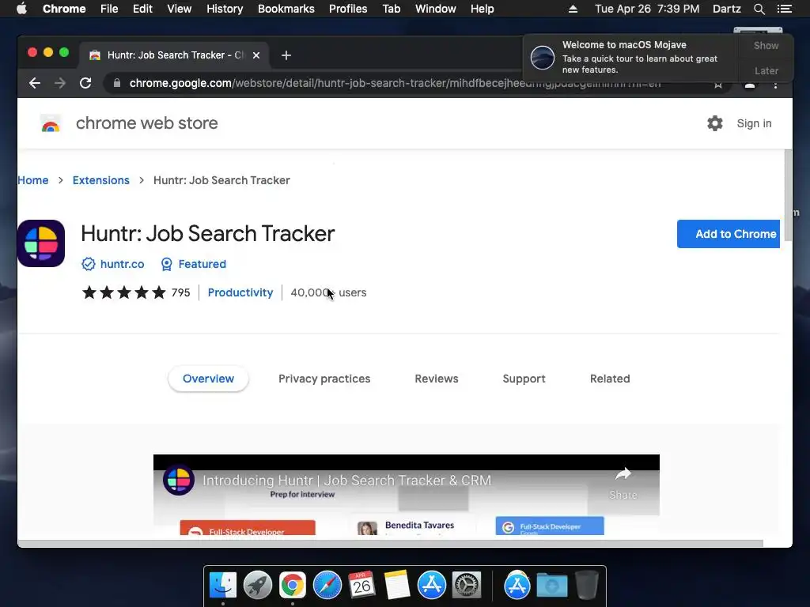The width and height of the screenshot is (810, 607).
Task: Click the Introducing Huntr video title
Action: point(346,481)
